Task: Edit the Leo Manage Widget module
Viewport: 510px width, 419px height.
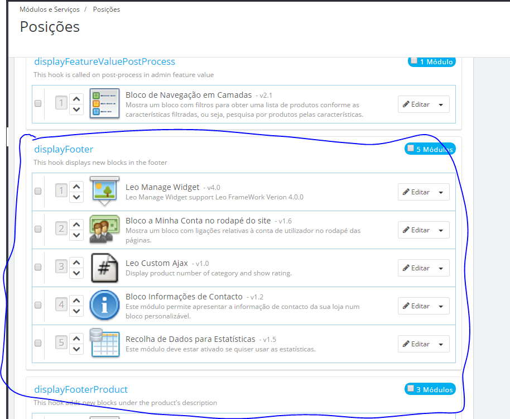Action: [416, 192]
